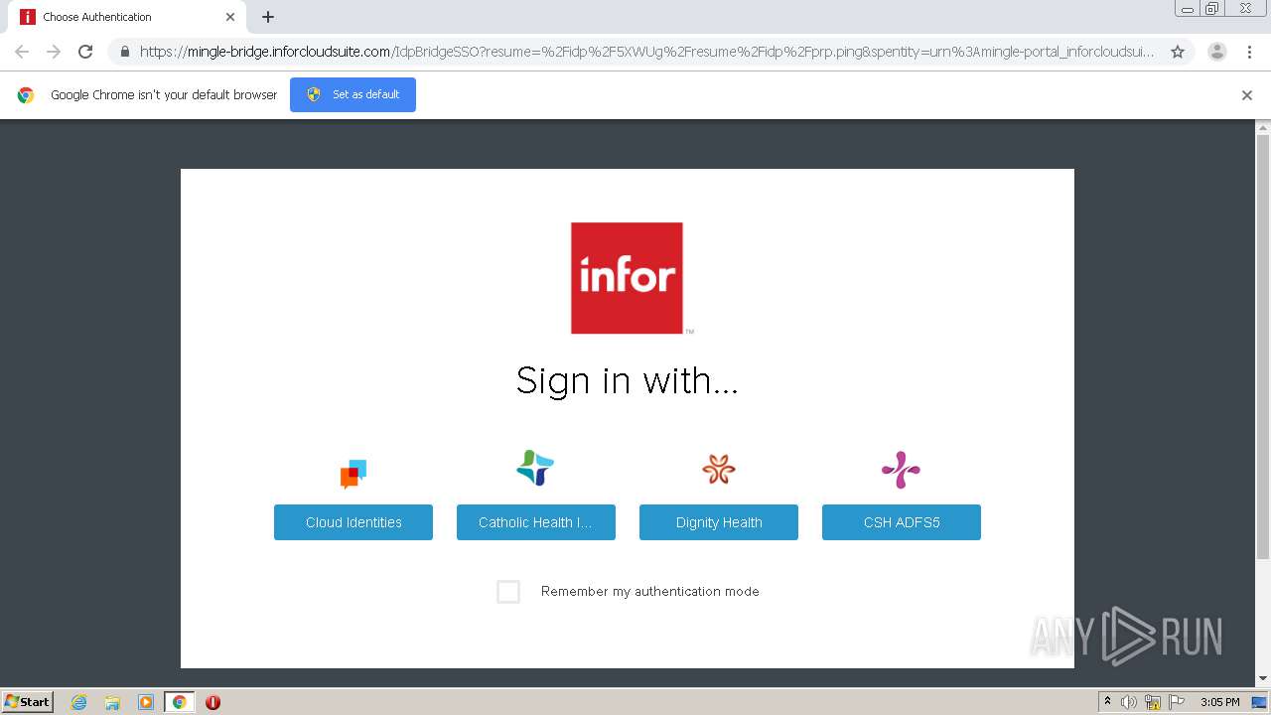
Task: Open a new browser tab
Action: pos(268,17)
